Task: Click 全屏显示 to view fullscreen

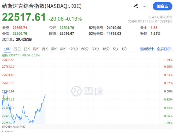Action: 164,49
